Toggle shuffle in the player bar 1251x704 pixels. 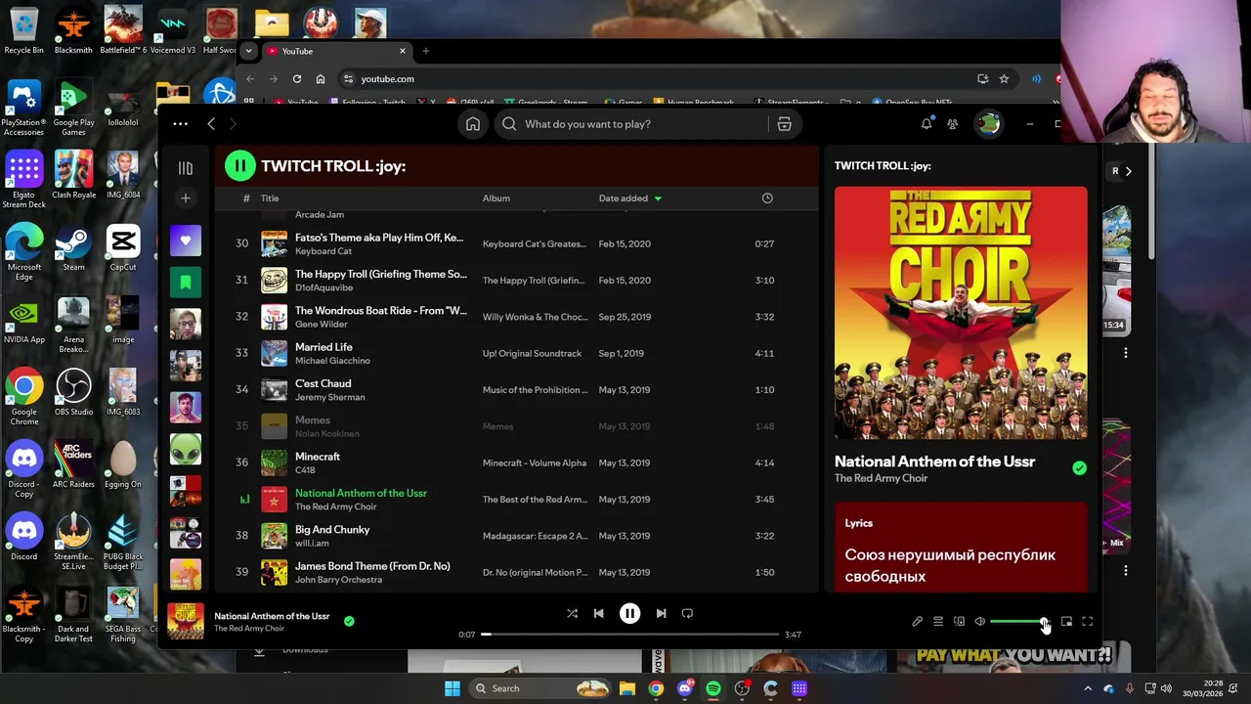[573, 613]
